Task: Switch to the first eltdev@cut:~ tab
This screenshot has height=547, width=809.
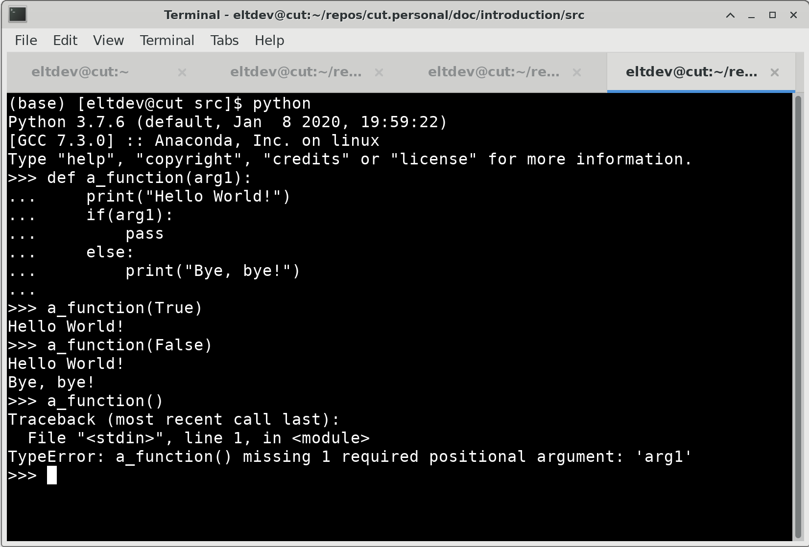Action: (x=80, y=72)
